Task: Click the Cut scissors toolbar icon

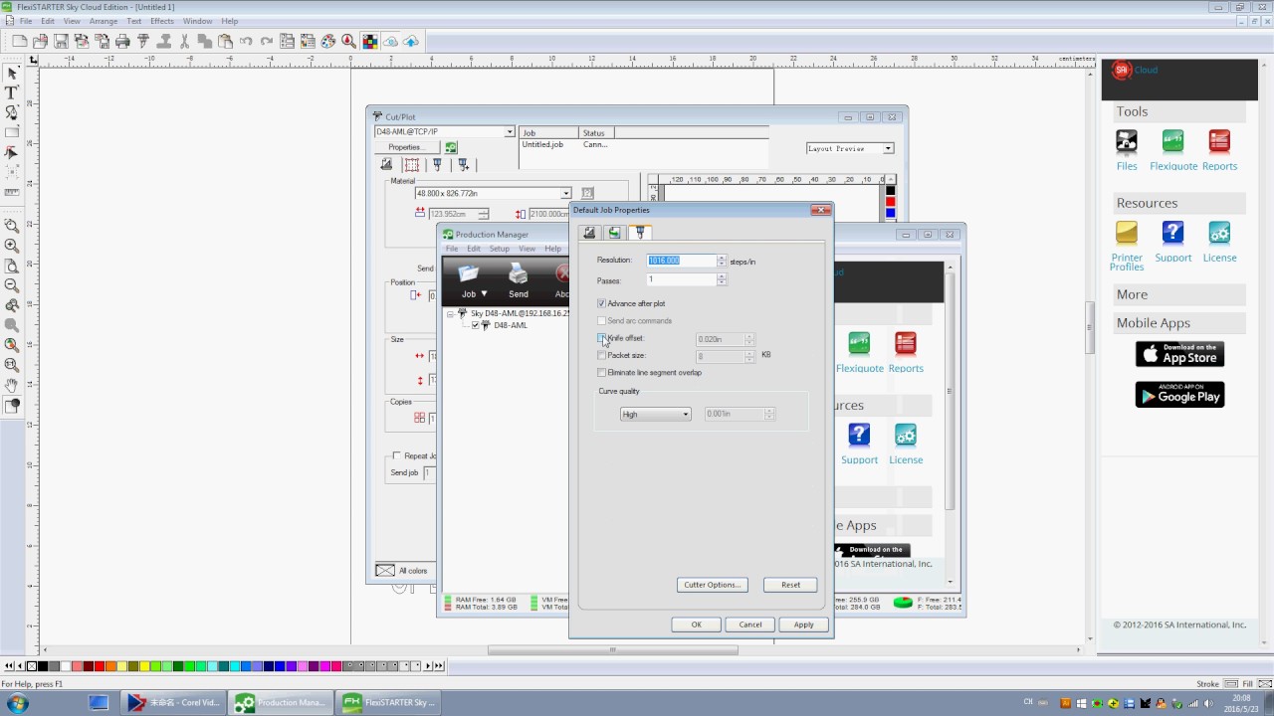Action: [184, 41]
